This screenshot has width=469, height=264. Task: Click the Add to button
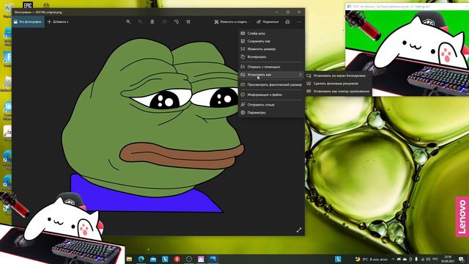(58, 21)
